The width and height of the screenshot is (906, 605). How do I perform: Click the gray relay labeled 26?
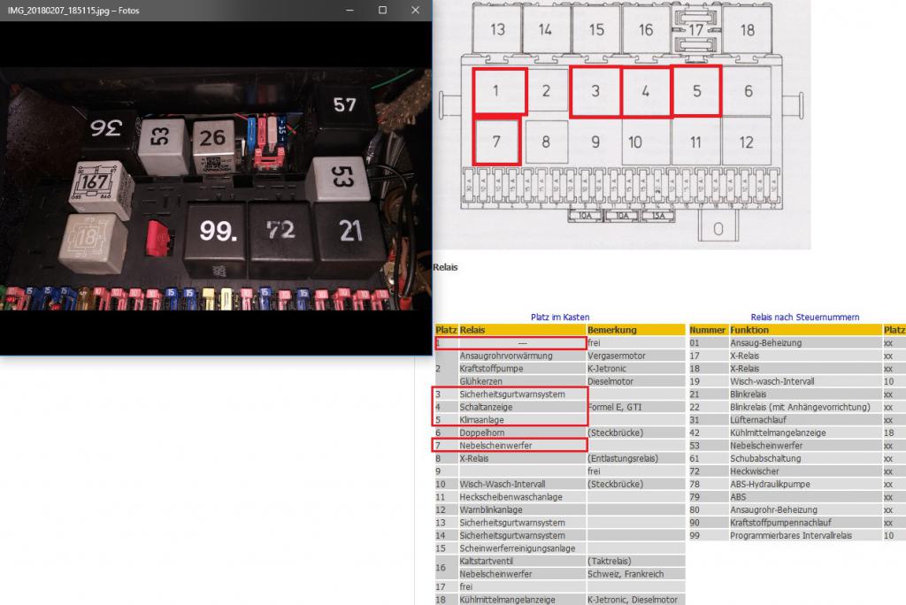(212, 140)
